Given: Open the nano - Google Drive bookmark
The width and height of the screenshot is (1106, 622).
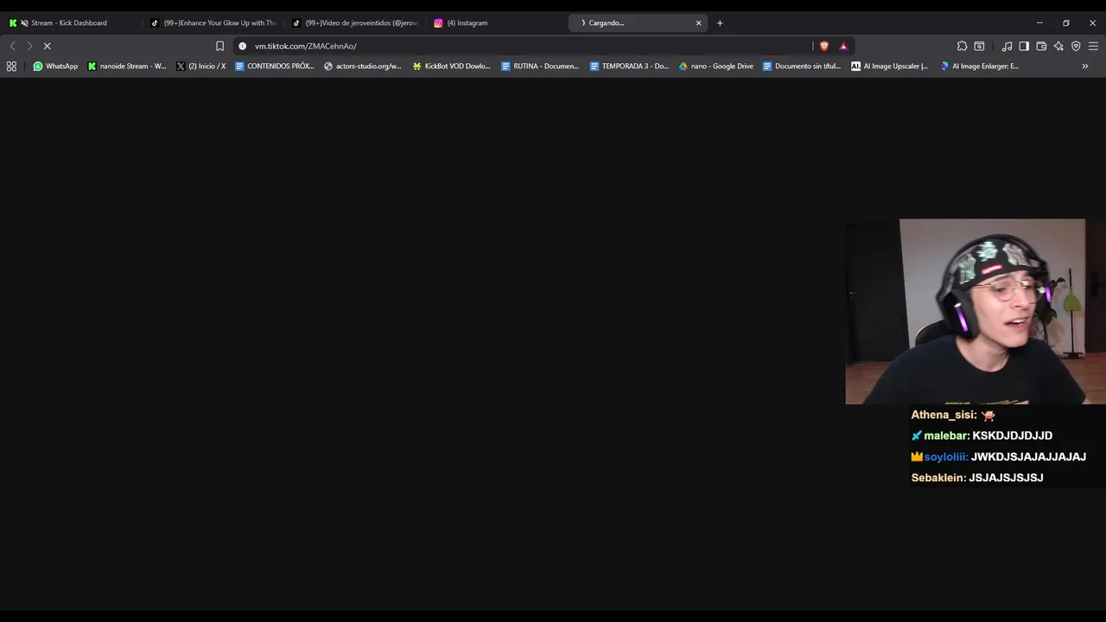Looking at the screenshot, I should pos(715,66).
